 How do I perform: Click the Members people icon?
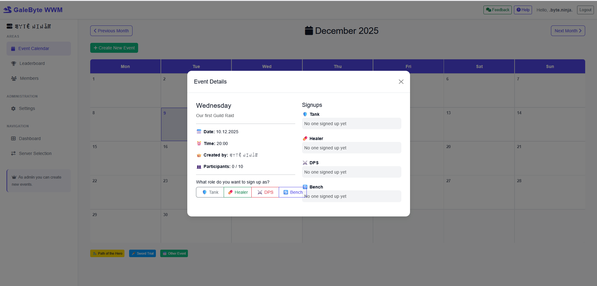[x=14, y=79]
